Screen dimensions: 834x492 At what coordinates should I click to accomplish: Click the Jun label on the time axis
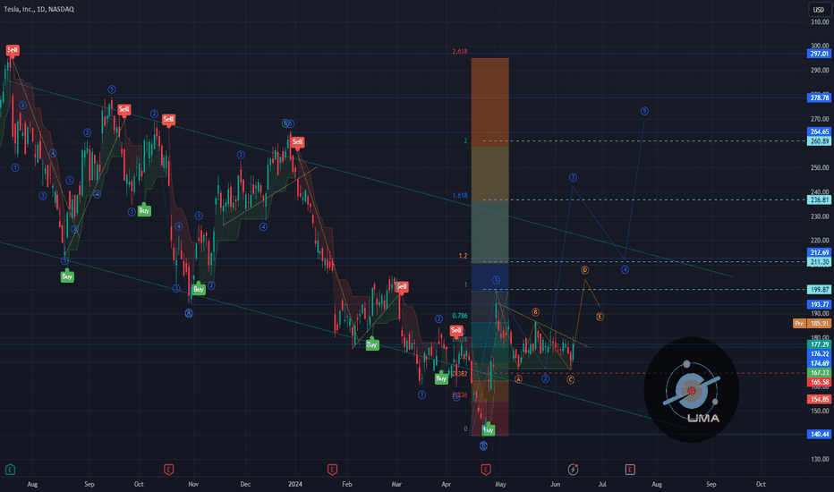point(556,484)
